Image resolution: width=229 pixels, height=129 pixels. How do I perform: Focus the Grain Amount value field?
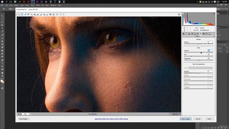210,51
